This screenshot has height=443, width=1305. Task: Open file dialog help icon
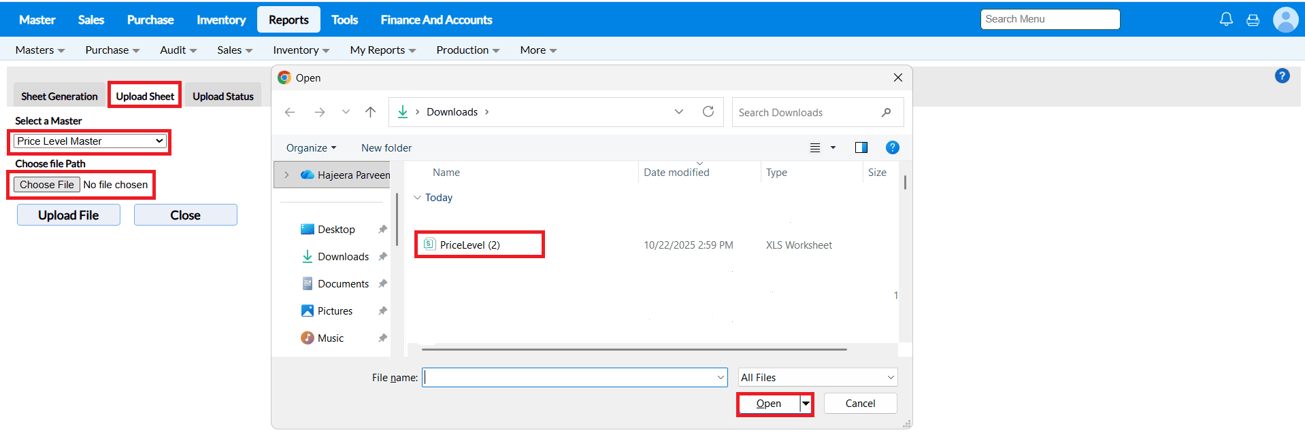click(x=892, y=147)
